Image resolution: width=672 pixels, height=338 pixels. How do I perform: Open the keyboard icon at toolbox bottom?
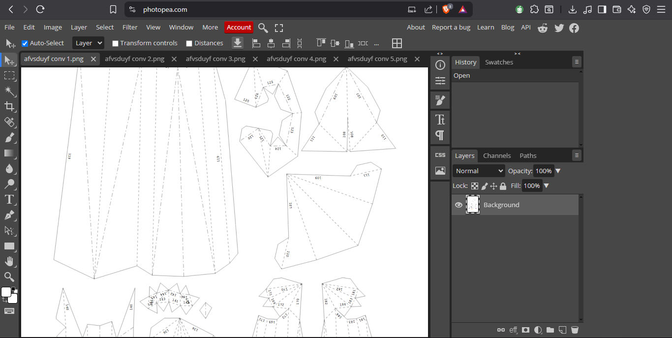pos(9,311)
